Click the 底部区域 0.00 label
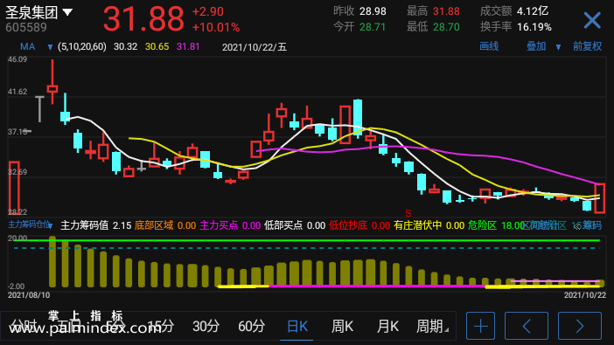 point(164,225)
